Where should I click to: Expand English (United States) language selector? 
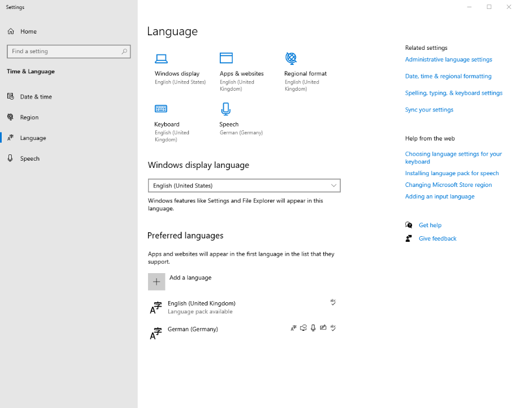(x=244, y=185)
